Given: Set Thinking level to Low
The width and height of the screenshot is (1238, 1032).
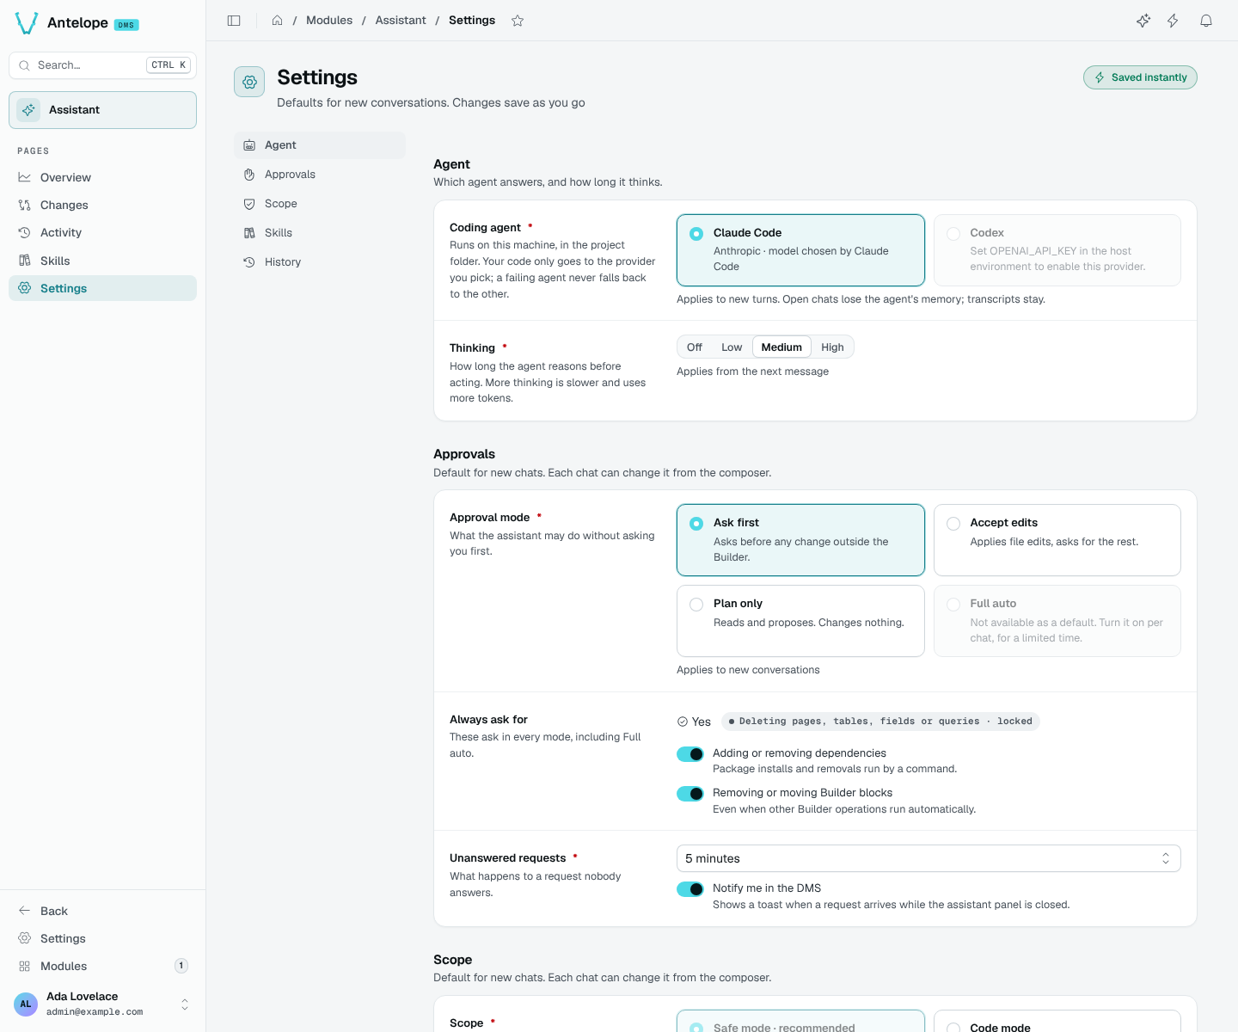Looking at the screenshot, I should 732,347.
